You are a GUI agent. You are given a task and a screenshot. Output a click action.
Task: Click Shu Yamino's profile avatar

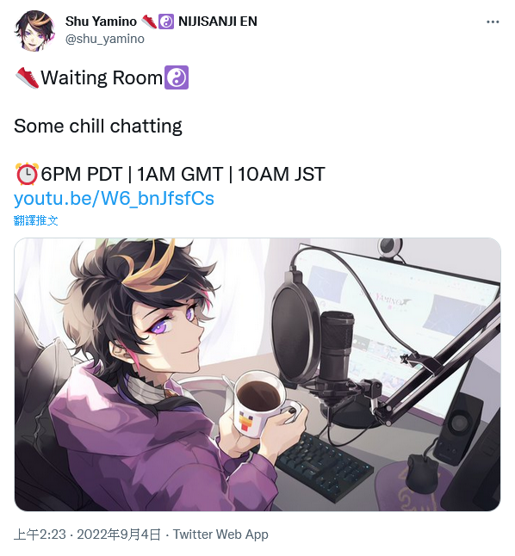[34, 31]
